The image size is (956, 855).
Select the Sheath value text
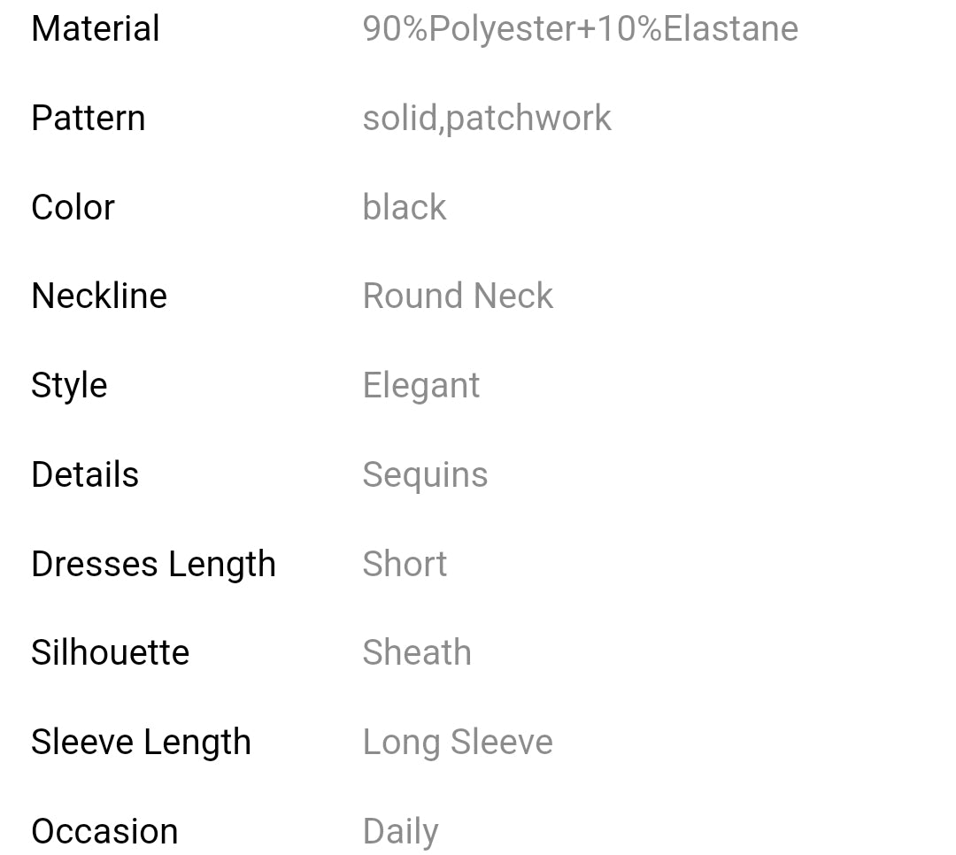click(x=417, y=653)
